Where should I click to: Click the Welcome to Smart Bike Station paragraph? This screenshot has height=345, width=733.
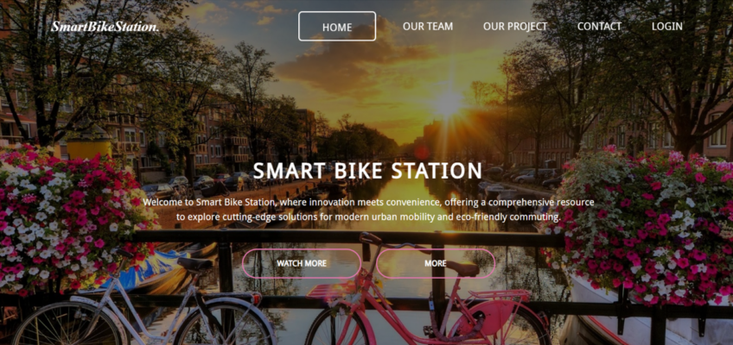point(368,210)
